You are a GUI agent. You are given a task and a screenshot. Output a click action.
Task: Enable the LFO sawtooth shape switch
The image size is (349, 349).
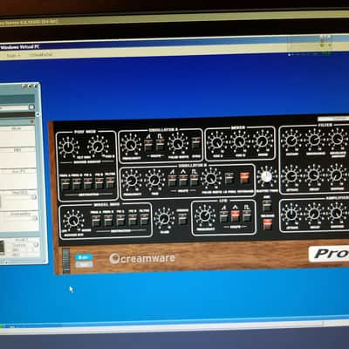coord(223,216)
